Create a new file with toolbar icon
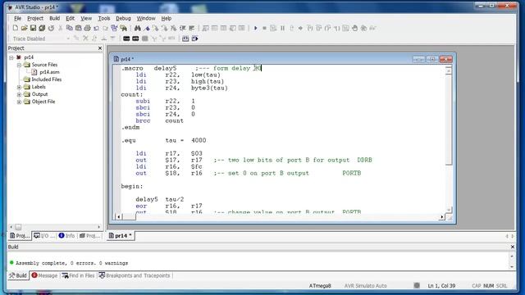 [16, 29]
